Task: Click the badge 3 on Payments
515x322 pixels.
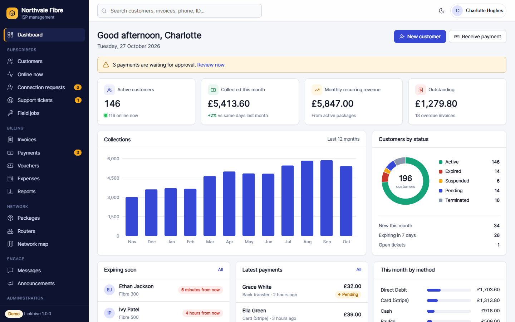Action: [x=78, y=153]
